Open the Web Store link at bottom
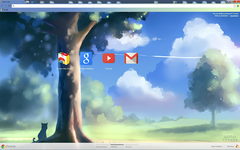Viewport: 240px width, 150px height. [x=231, y=147]
